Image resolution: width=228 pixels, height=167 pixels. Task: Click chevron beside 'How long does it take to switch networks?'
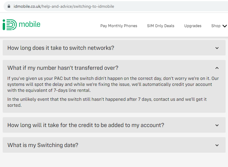coord(217,48)
